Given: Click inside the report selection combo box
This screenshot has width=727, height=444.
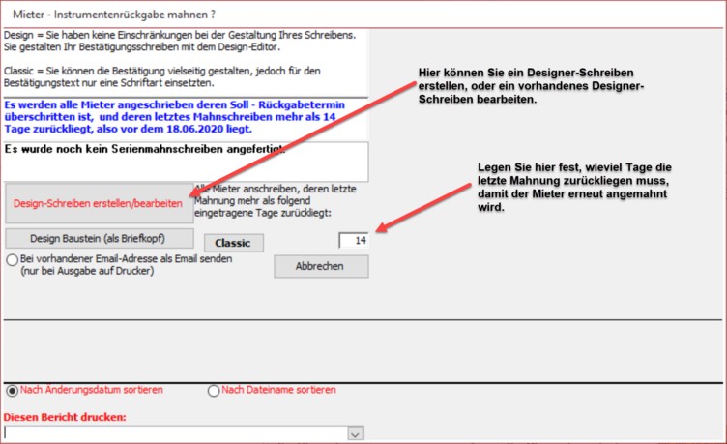Looking at the screenshot, I should [x=174, y=434].
